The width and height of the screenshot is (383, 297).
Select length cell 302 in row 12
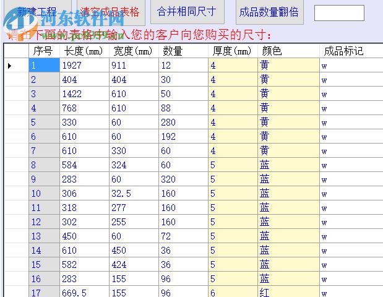coord(84,222)
